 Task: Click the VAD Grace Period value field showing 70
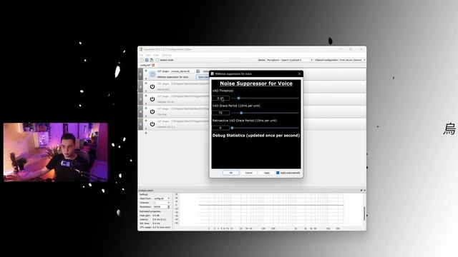(221, 113)
